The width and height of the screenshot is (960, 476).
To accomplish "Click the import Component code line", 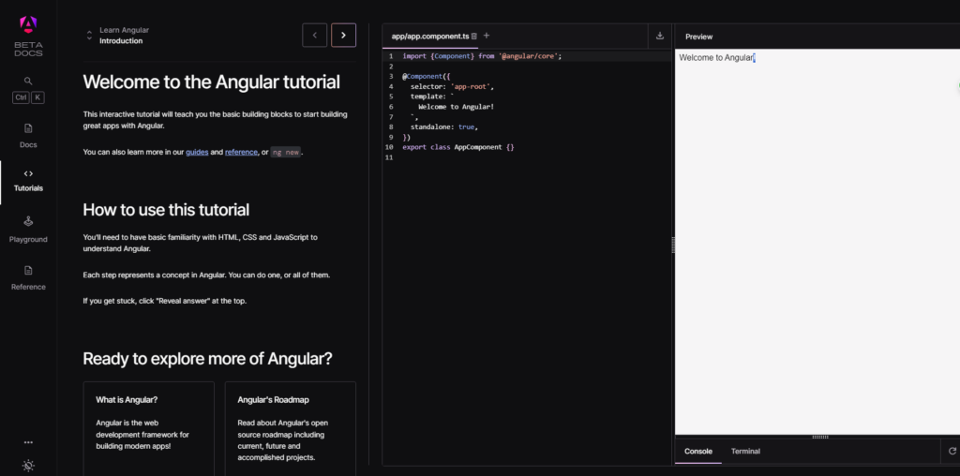I will (x=482, y=55).
